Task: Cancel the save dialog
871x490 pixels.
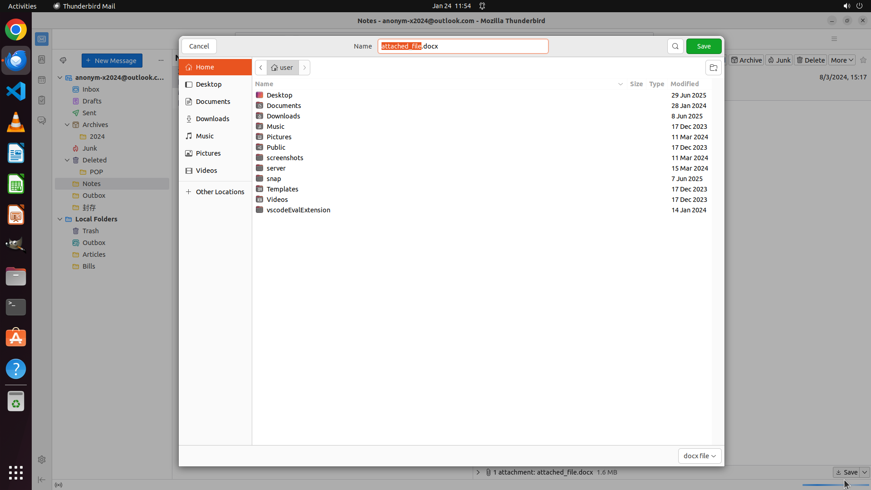Action: coord(199,46)
